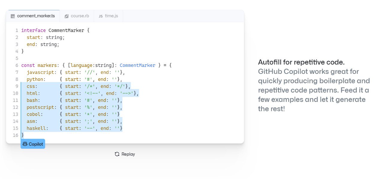Click the asm marker entry line

[x=75, y=121]
